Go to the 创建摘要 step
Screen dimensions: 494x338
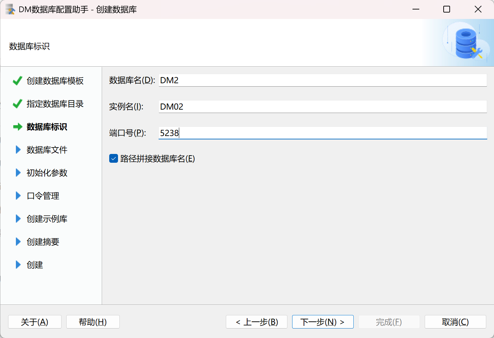click(x=43, y=242)
